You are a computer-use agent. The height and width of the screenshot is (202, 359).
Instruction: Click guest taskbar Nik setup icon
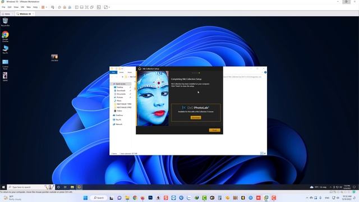pos(79,187)
